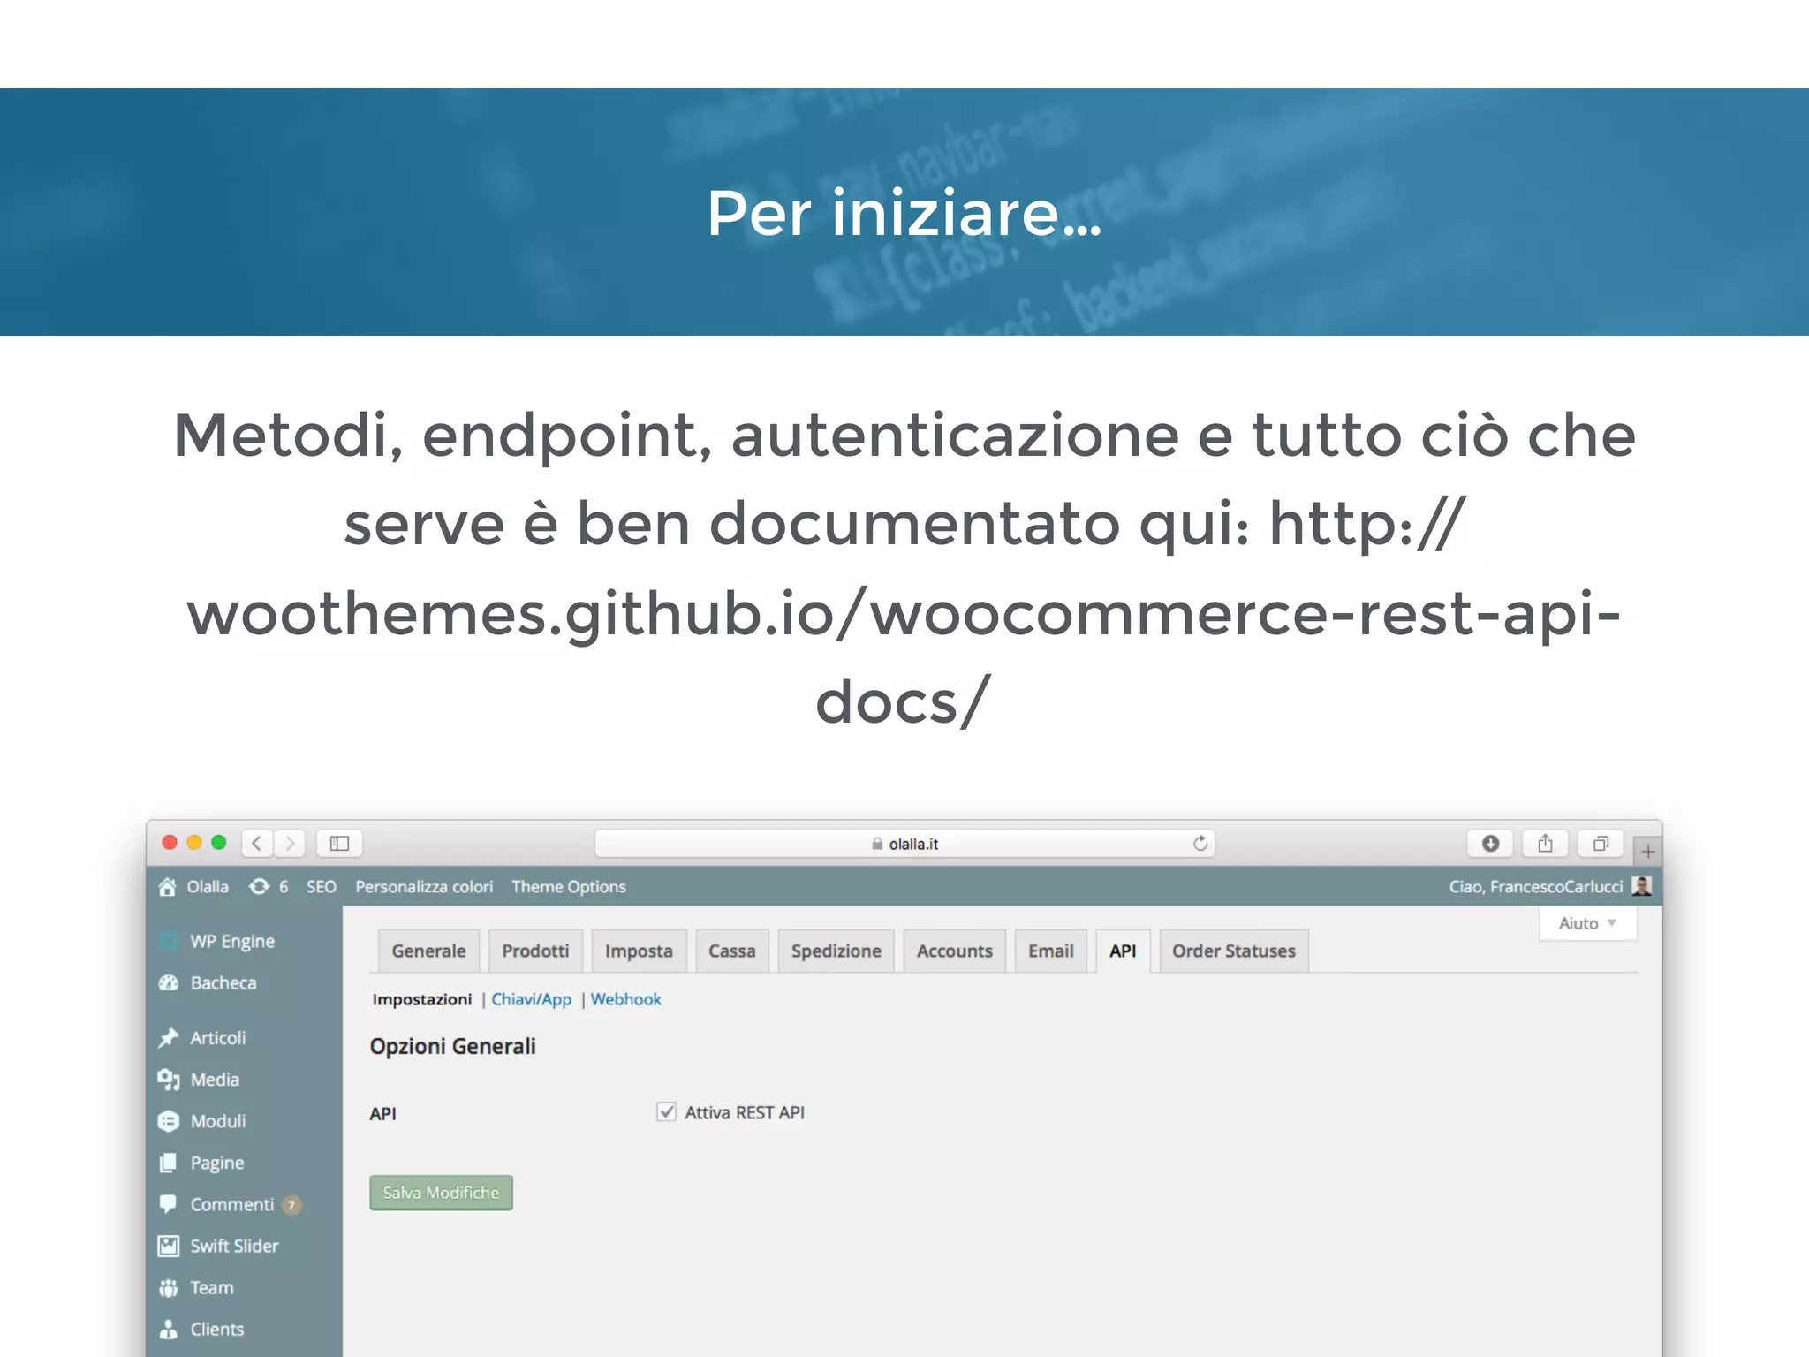Open a new tab with plus button
The image size is (1809, 1357).
(x=1648, y=852)
